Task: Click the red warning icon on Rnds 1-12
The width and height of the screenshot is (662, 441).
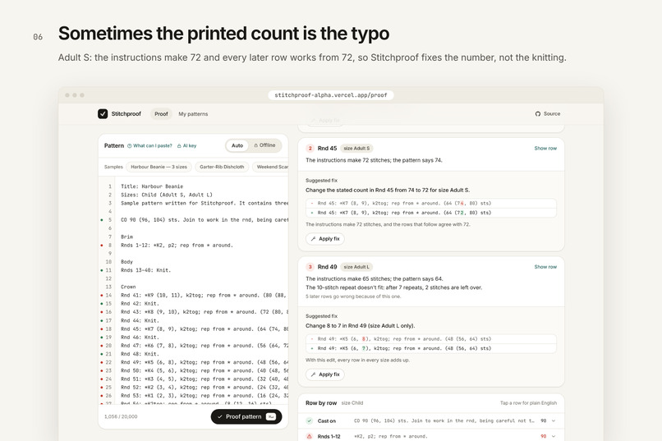Action: tap(310, 436)
